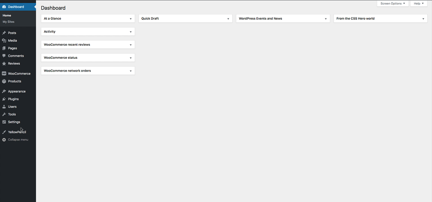Click WordPress Events and News title
The image size is (432, 202).
[x=261, y=19]
